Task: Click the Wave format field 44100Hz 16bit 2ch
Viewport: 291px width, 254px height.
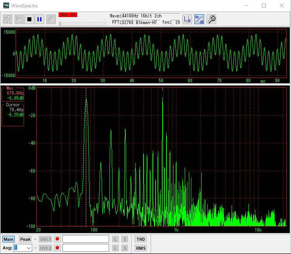Action: coord(151,16)
